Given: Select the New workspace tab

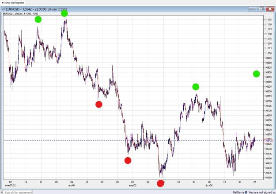Looking at the screenshot, I should [13, 3].
